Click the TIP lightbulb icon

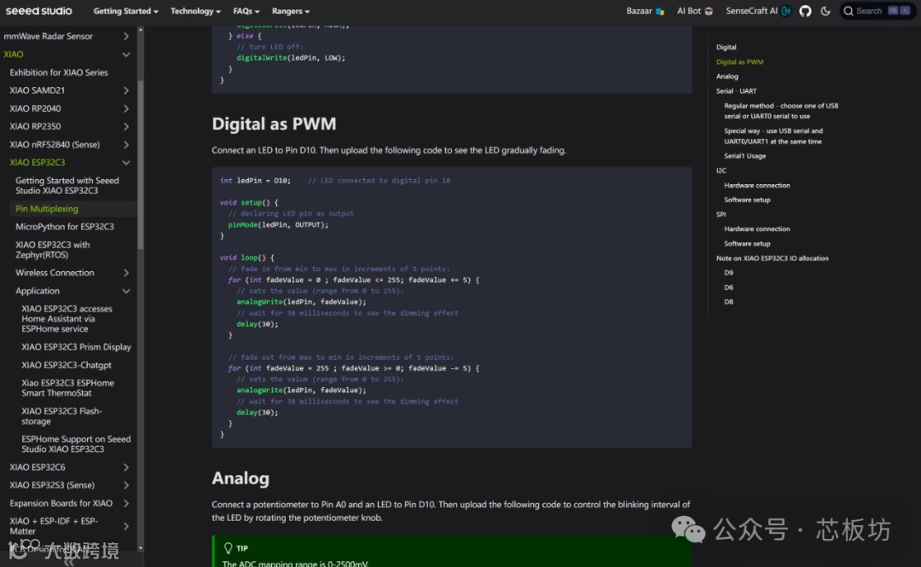click(229, 547)
